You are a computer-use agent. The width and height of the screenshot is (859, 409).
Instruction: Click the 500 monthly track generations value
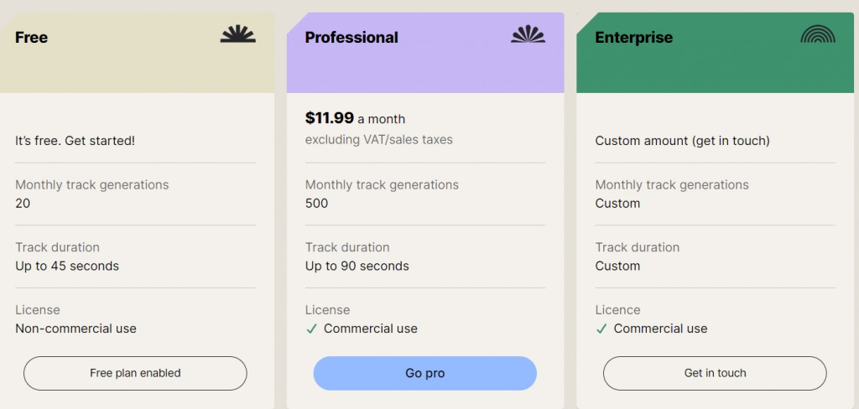(x=317, y=204)
